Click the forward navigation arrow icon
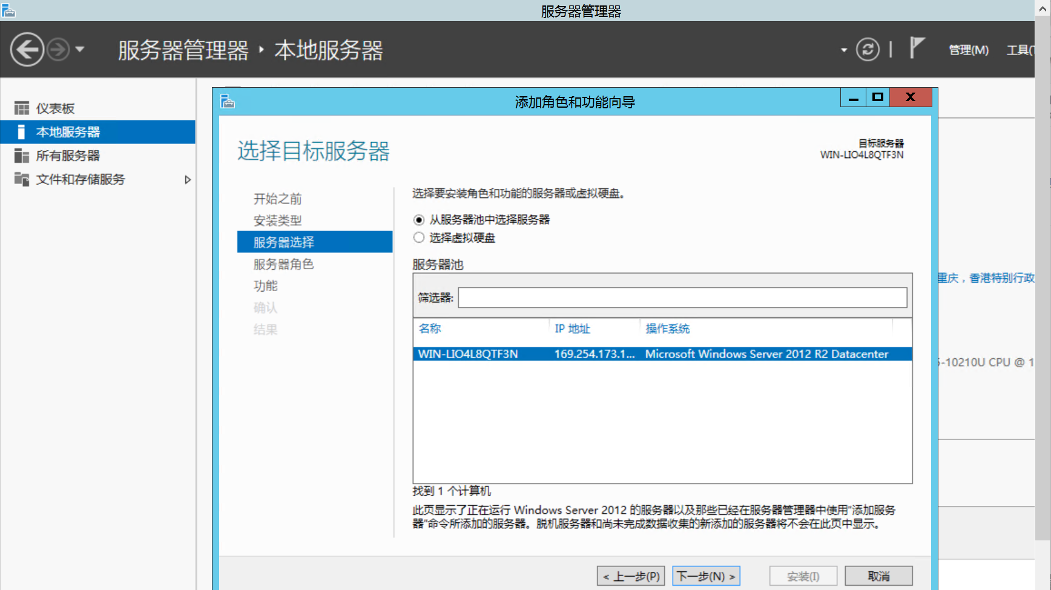Viewport: 1051px width, 590px height. [58, 50]
